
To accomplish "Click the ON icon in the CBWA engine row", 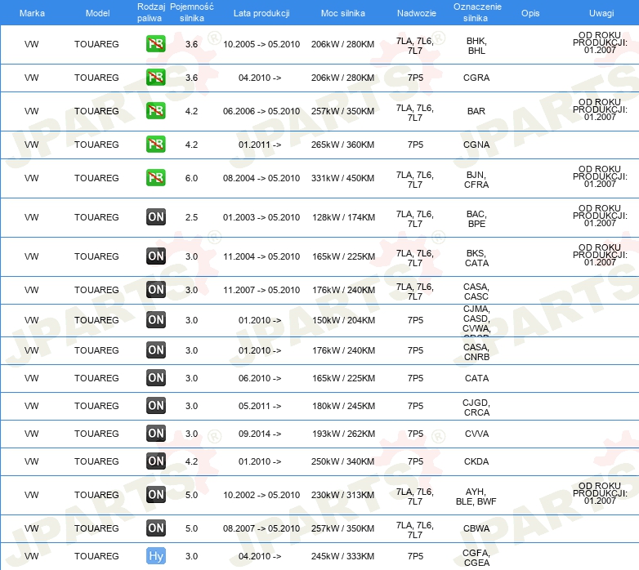I will [x=156, y=528].
